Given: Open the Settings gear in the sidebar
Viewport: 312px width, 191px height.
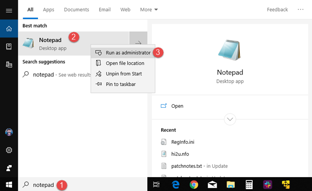Looking at the screenshot, I should (9, 150).
